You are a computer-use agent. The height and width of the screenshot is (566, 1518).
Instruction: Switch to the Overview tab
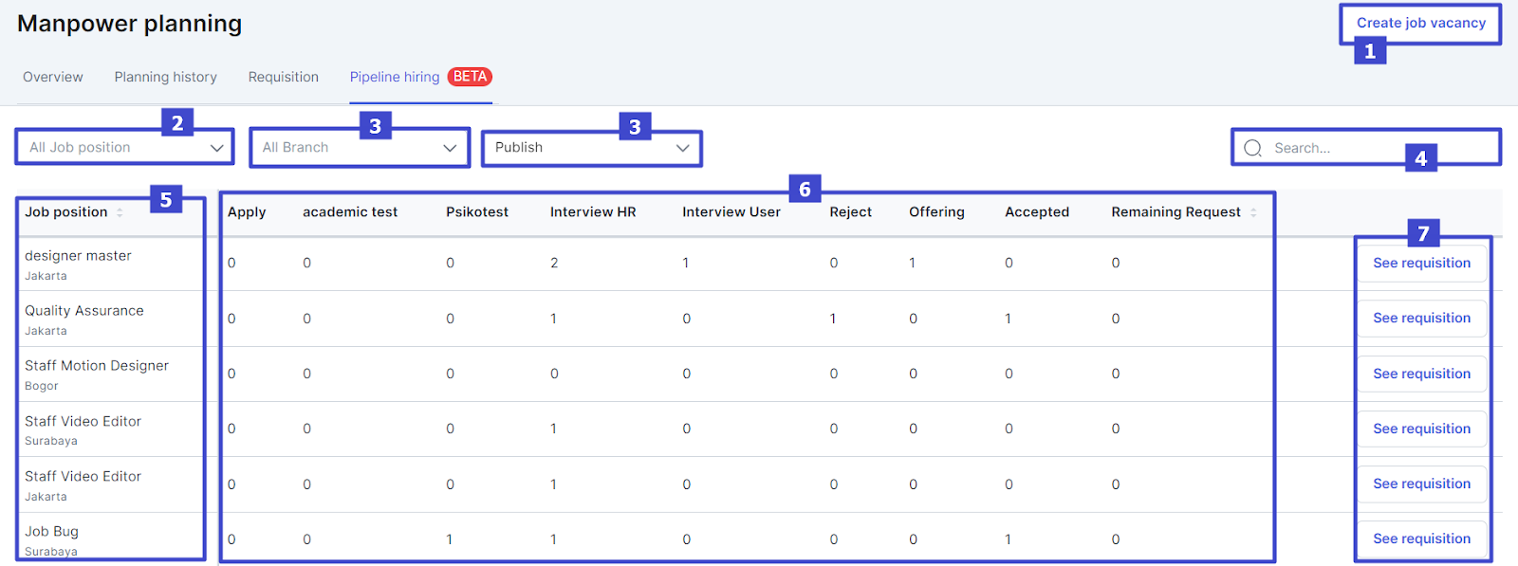[x=53, y=77]
